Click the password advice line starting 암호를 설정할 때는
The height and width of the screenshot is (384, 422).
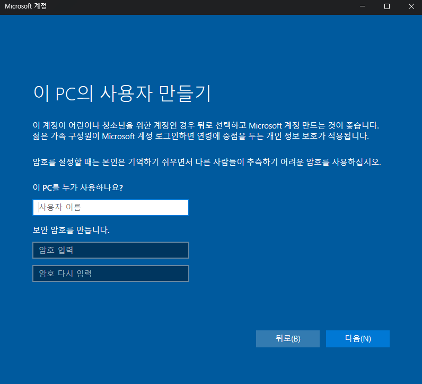point(207,162)
